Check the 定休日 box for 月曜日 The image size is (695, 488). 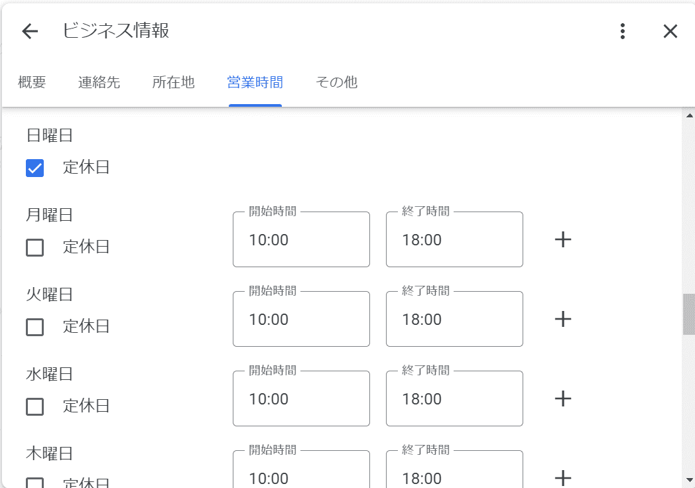34,247
